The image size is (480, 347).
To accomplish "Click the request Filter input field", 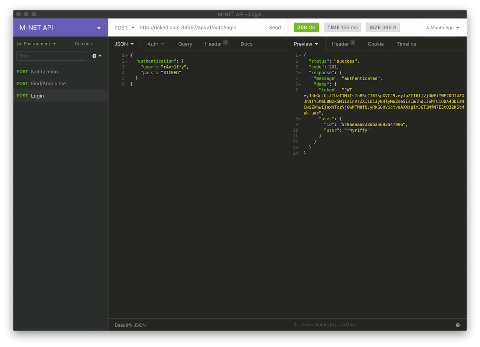I will pos(51,56).
